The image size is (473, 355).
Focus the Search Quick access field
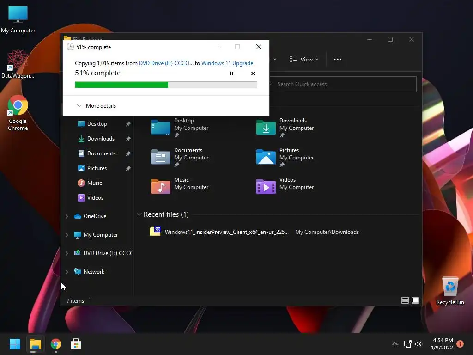pyautogui.click(x=343, y=84)
